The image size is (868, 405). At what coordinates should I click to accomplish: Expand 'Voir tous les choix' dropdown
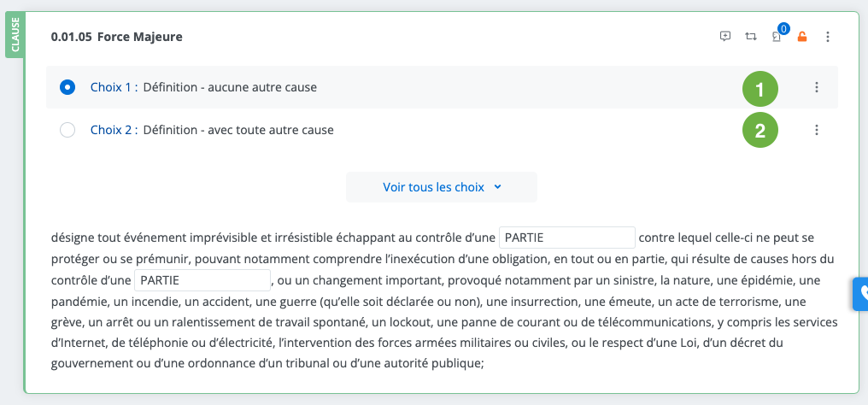tap(441, 187)
